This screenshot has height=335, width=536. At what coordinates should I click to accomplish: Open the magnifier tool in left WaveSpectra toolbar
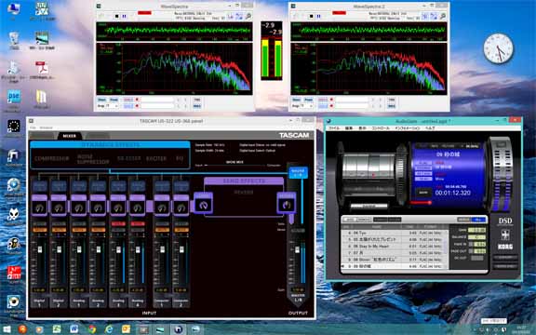[248, 16]
